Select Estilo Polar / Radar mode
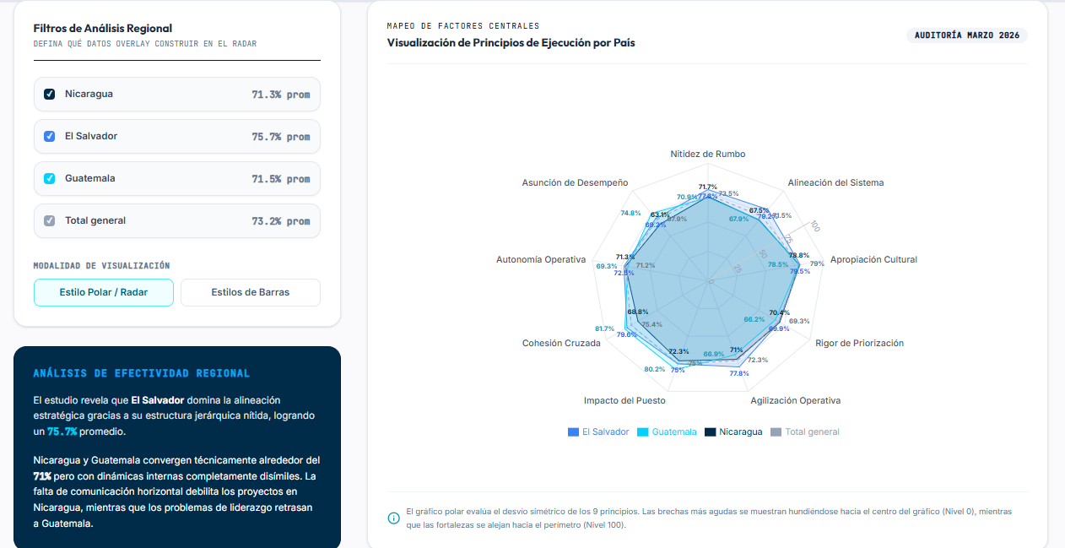The height and width of the screenshot is (548, 1065). coord(104,292)
